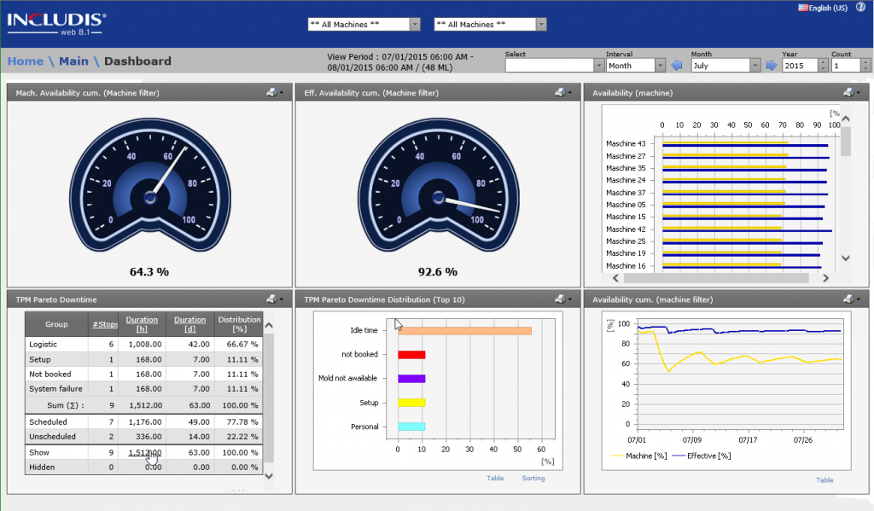Click the printer icon on Eff. Availability panel
This screenshot has height=511, width=874.
coord(559,93)
